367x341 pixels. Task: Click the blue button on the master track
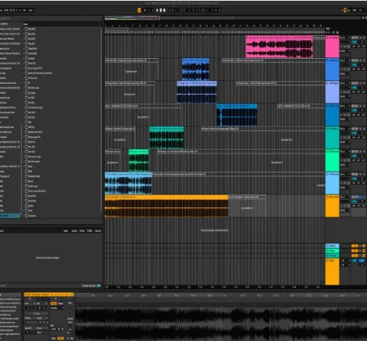(x=362, y=261)
